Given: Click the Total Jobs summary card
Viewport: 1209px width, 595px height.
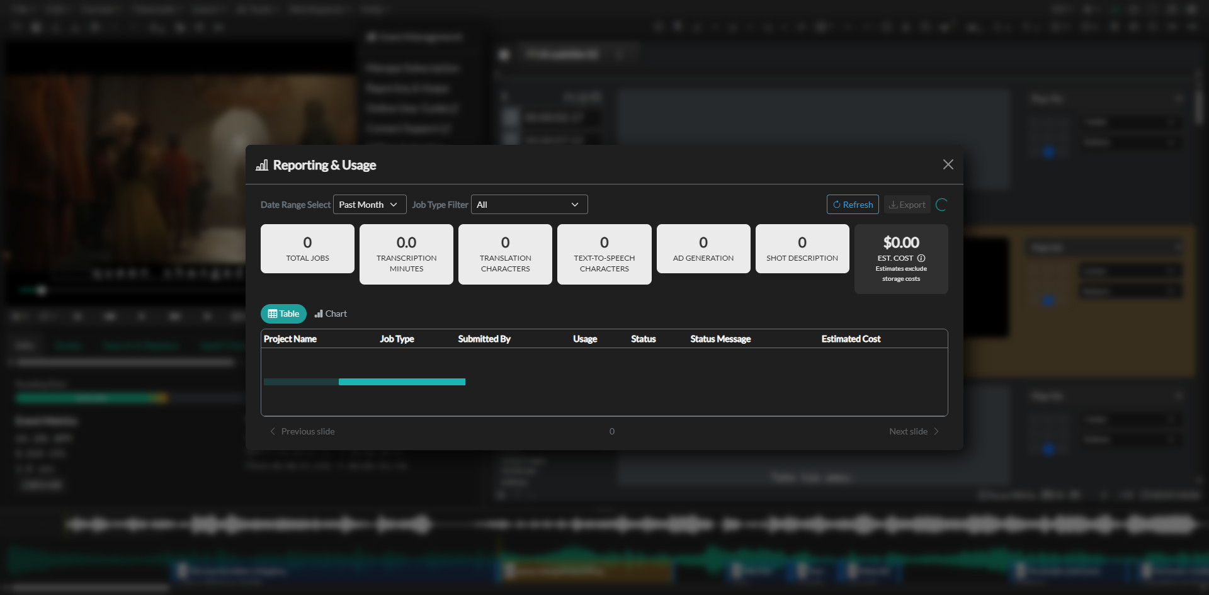Looking at the screenshot, I should (x=307, y=249).
